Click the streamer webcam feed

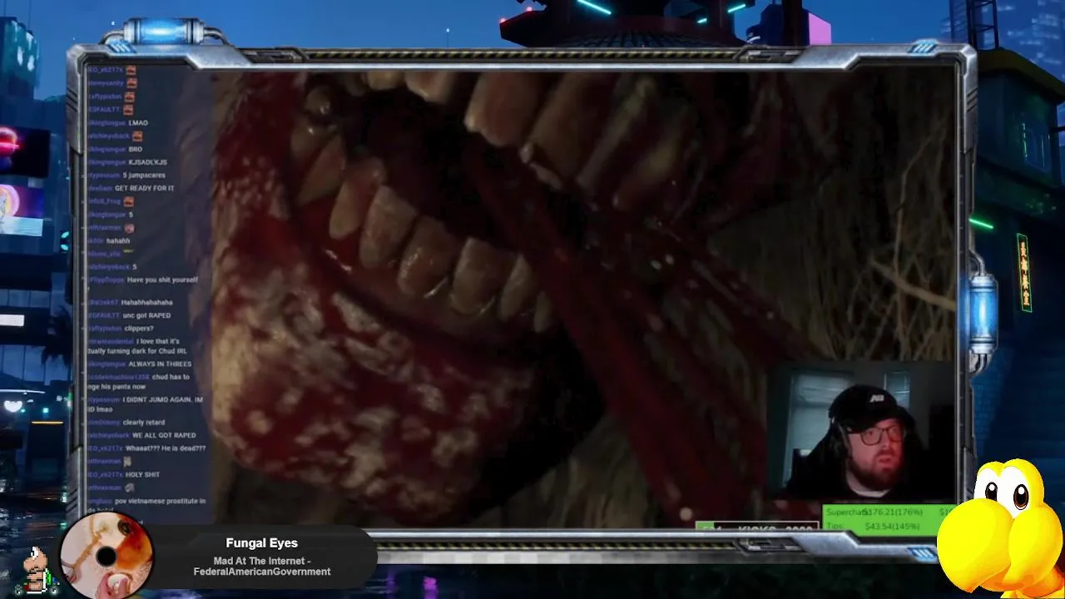pyautogui.click(x=860, y=430)
